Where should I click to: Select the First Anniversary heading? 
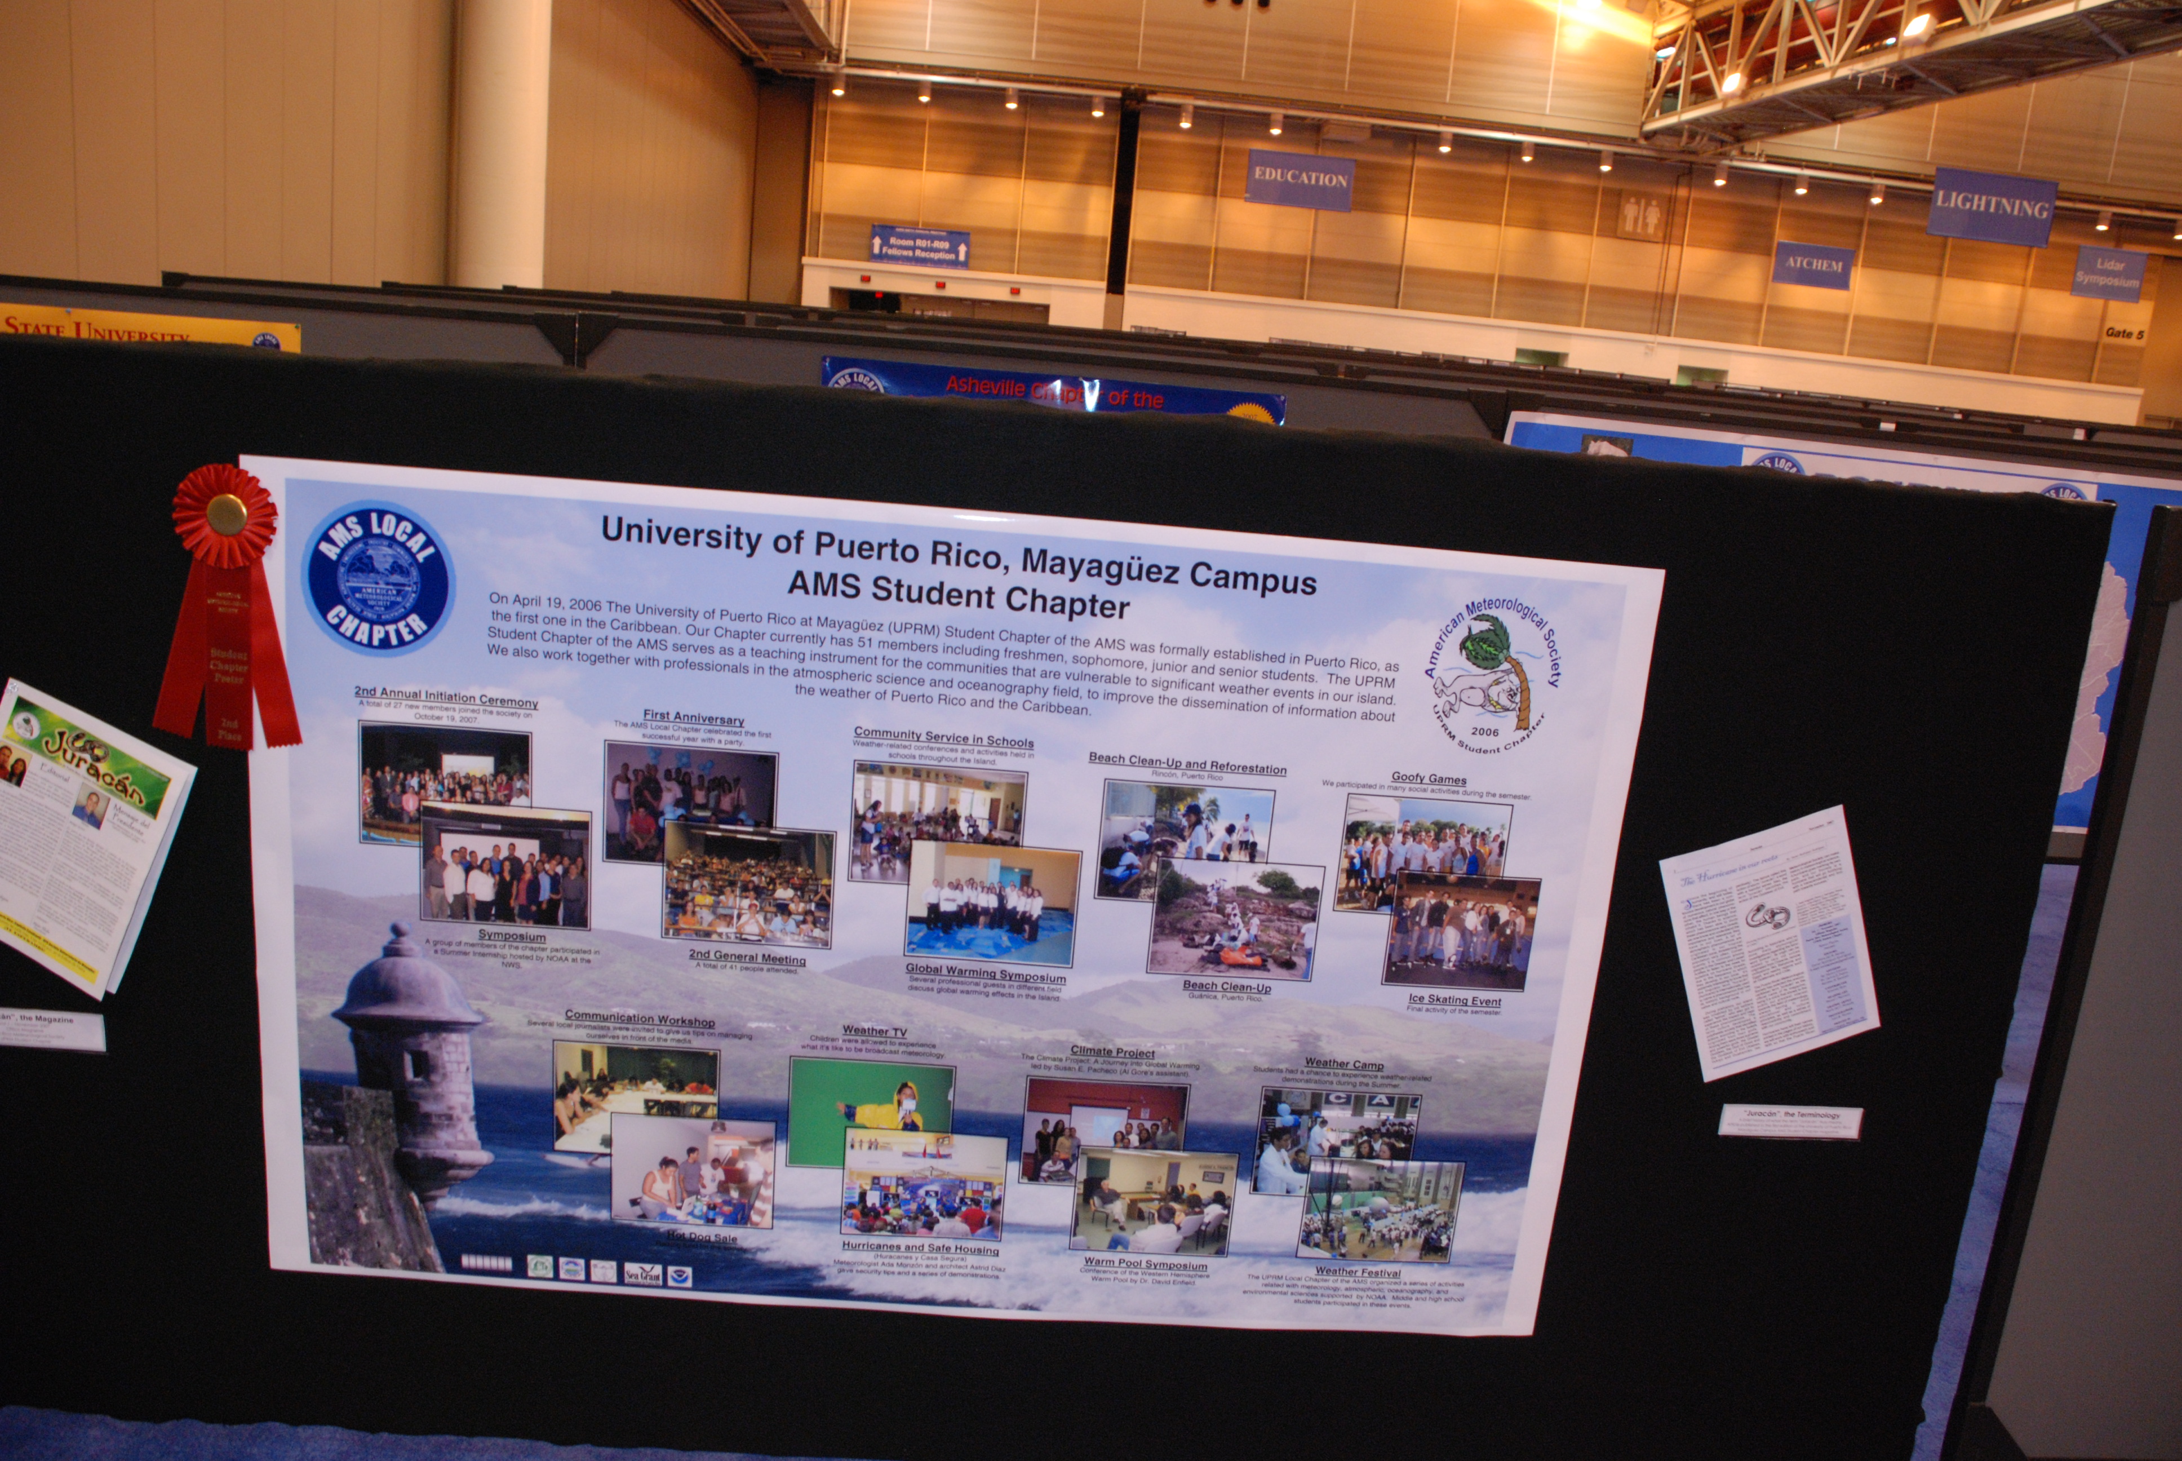click(x=694, y=718)
